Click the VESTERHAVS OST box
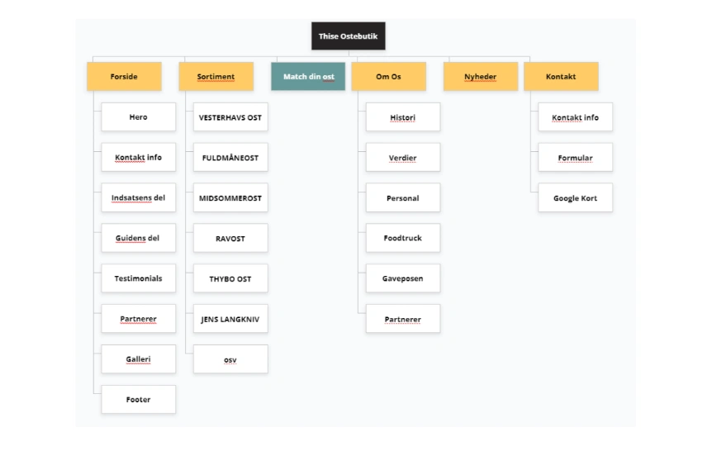 (230, 116)
